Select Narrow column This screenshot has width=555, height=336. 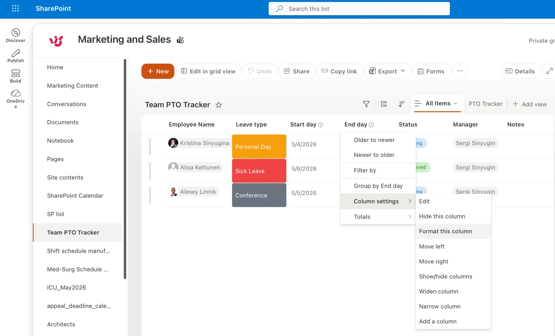click(x=453, y=306)
